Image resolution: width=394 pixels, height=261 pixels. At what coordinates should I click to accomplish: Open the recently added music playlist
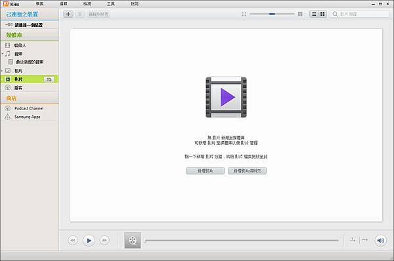30,62
